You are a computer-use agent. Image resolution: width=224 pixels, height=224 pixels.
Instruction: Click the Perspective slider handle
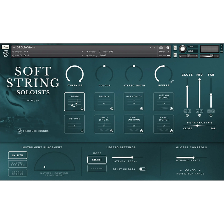point(197,126)
